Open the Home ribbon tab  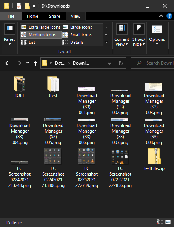[x=32, y=16]
